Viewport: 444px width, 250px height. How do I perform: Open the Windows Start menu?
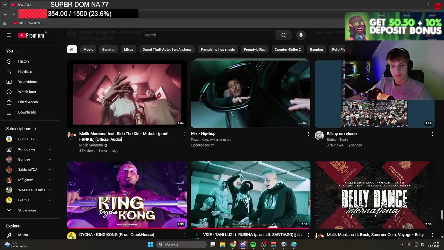pyautogui.click(x=150, y=244)
